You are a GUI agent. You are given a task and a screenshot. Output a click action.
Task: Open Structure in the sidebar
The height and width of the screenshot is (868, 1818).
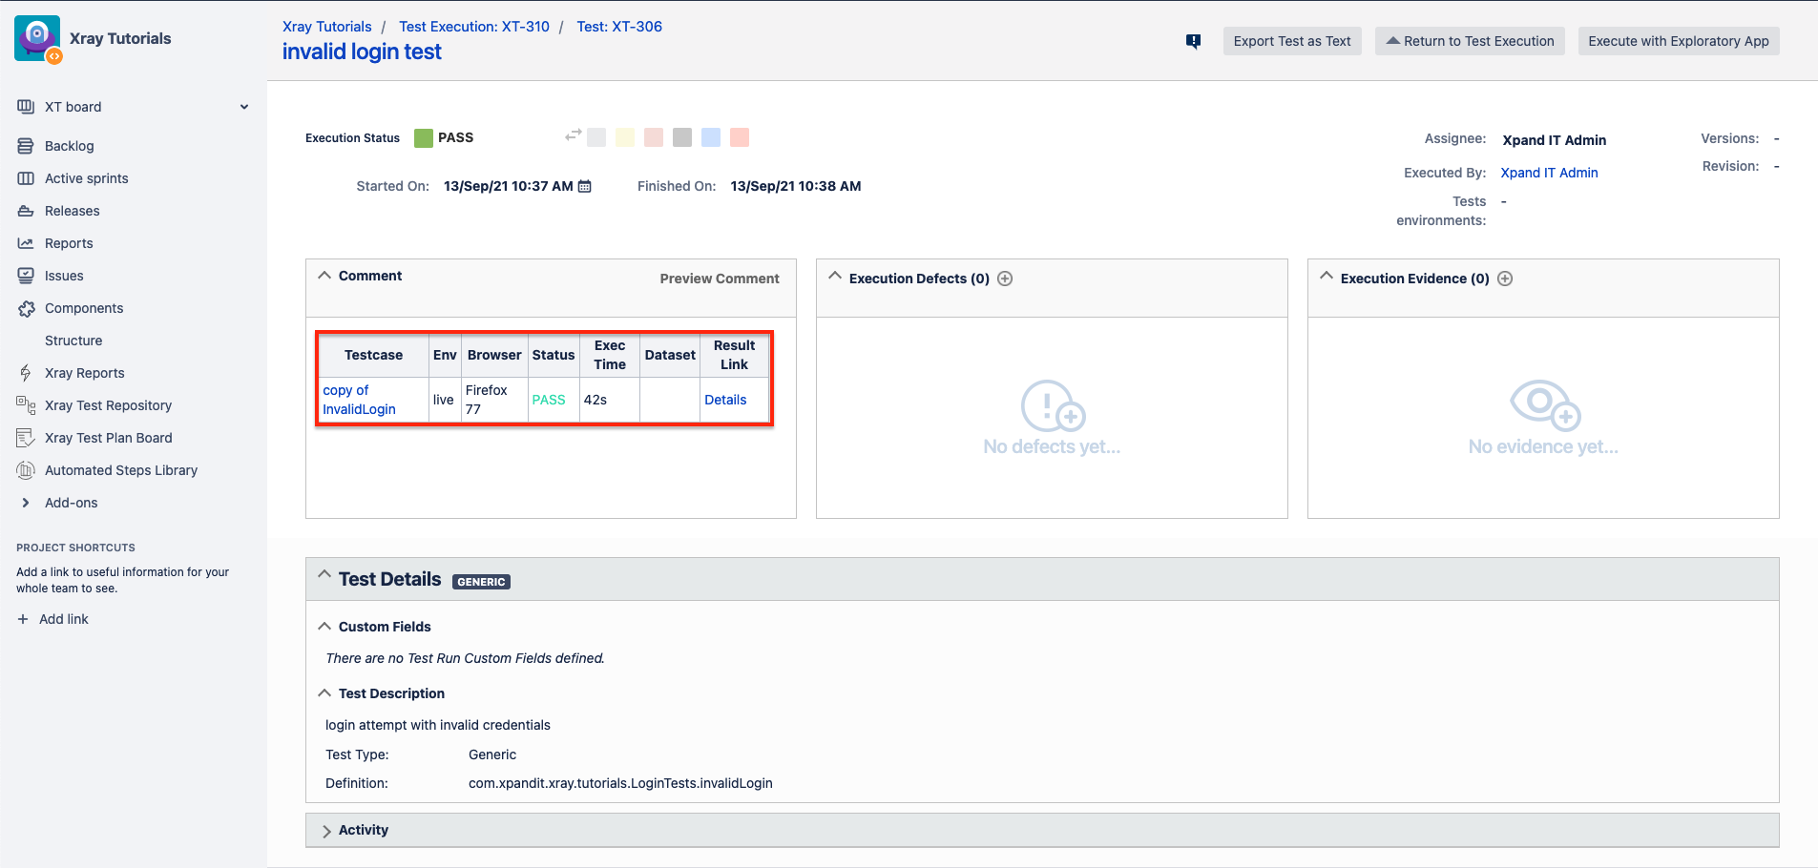73,341
